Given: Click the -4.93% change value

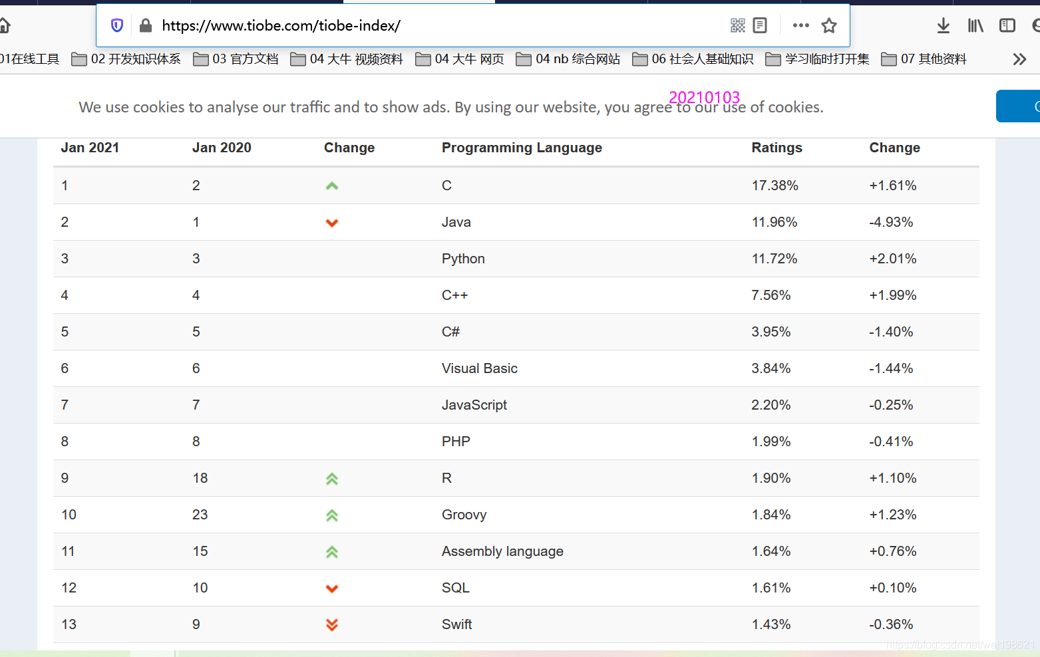Looking at the screenshot, I should [x=891, y=222].
